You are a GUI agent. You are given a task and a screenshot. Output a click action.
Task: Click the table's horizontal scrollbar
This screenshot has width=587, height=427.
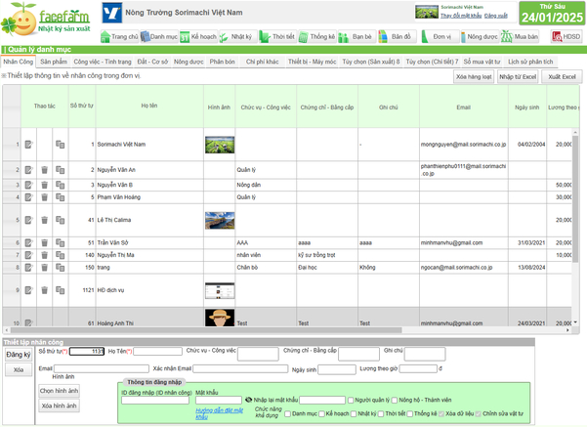206,330
